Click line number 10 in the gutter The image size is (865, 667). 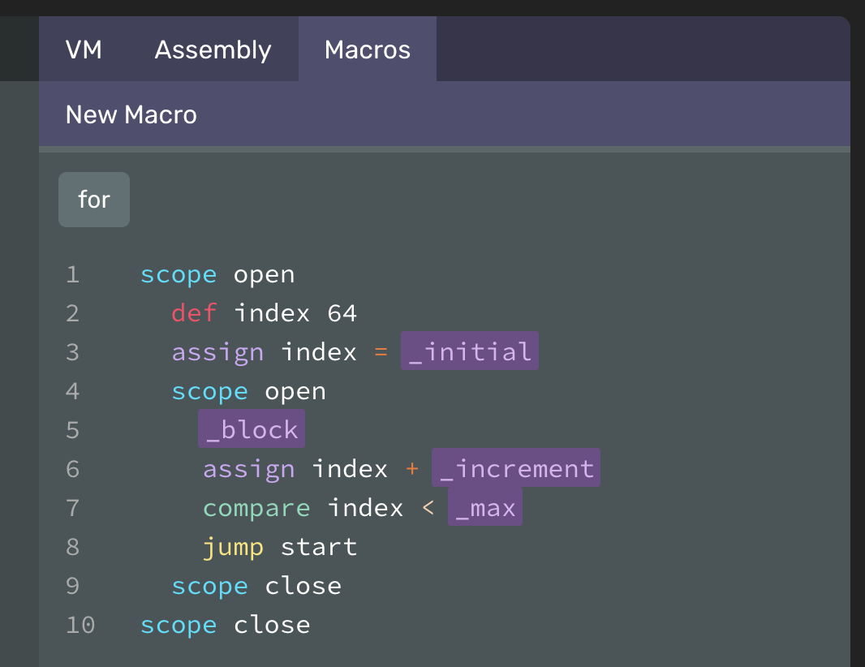pyautogui.click(x=80, y=624)
